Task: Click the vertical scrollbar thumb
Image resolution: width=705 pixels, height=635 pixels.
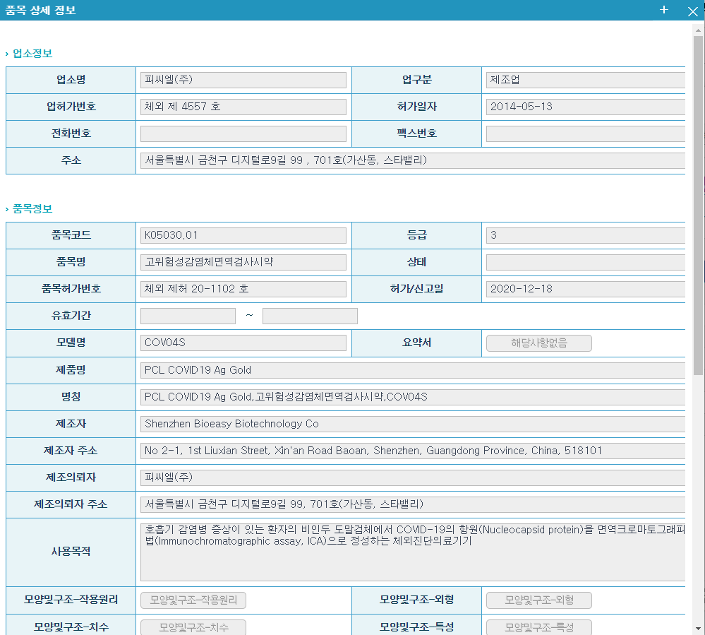Action: click(x=698, y=206)
